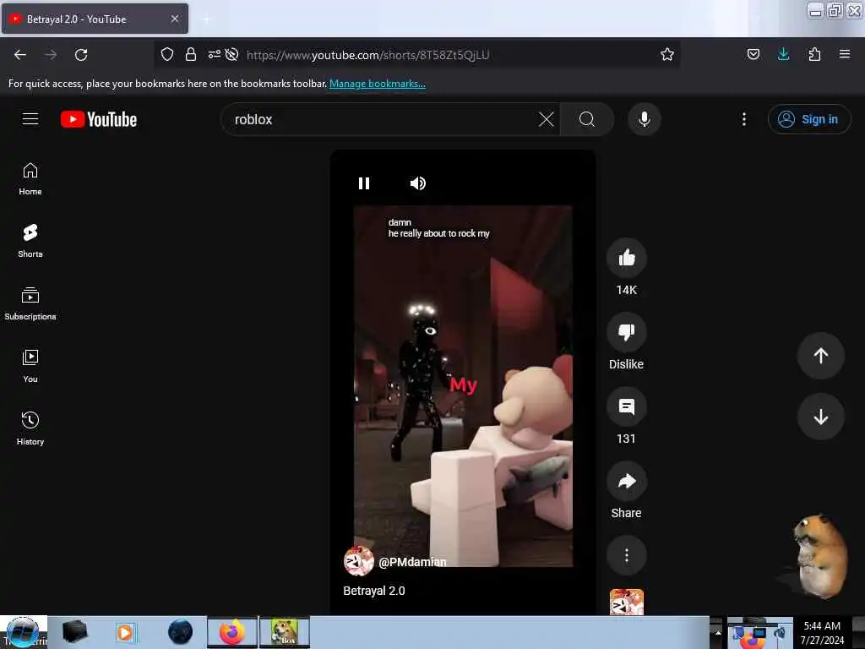Viewport: 865px width, 649px height.
Task: Open the extensions puzzle icon
Action: [814, 54]
